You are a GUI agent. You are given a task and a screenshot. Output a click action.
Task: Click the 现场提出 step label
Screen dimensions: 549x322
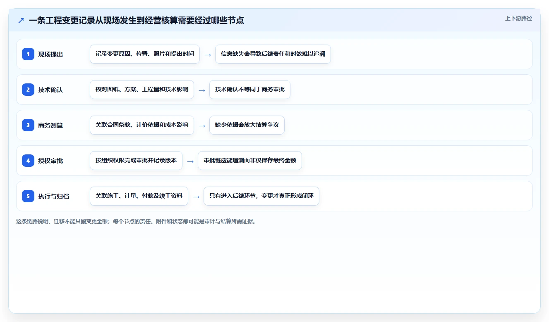click(50, 54)
